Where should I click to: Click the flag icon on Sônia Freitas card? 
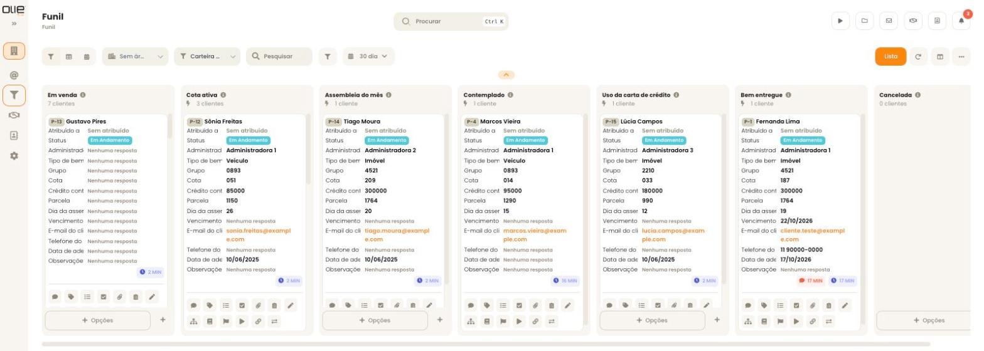tap(226, 322)
